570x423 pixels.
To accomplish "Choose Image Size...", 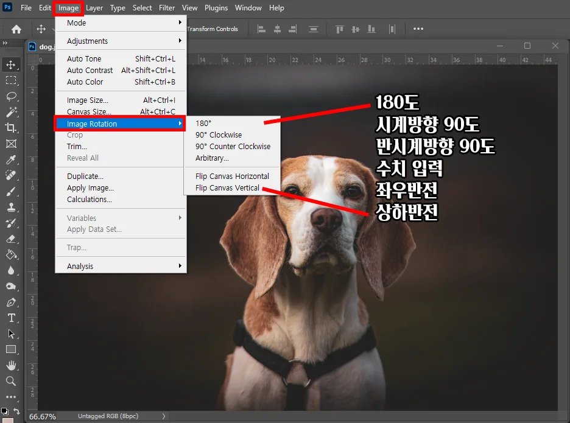I will (121, 100).
